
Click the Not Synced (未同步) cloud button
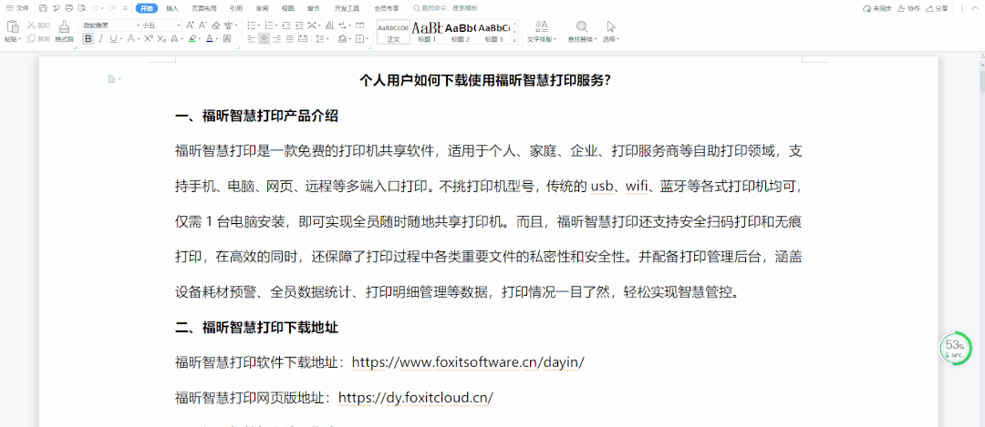(877, 8)
